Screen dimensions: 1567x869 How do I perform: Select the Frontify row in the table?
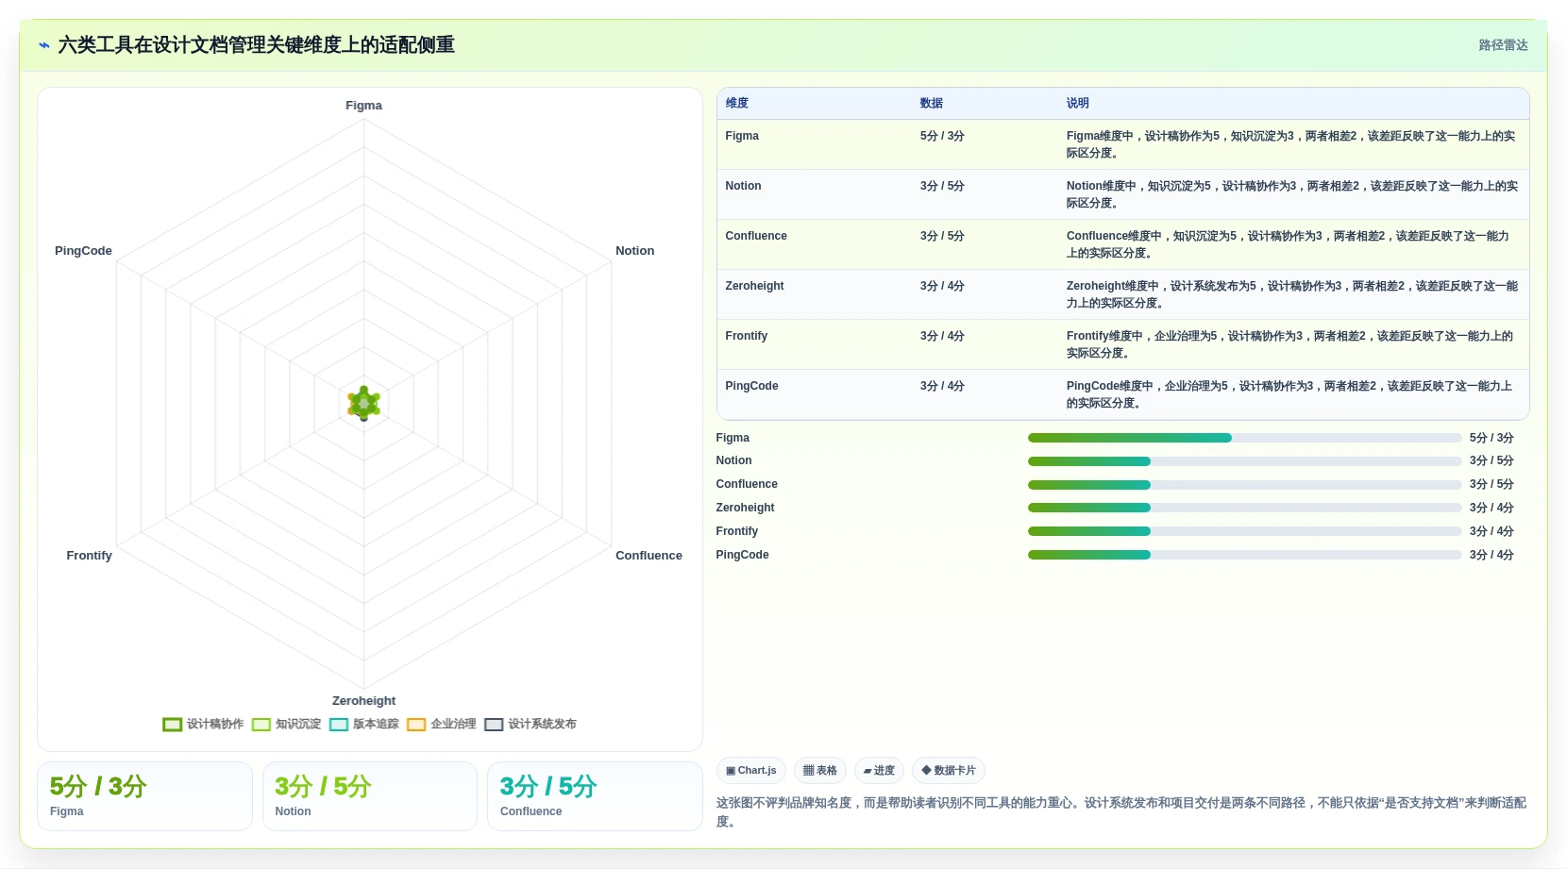click(x=1123, y=344)
